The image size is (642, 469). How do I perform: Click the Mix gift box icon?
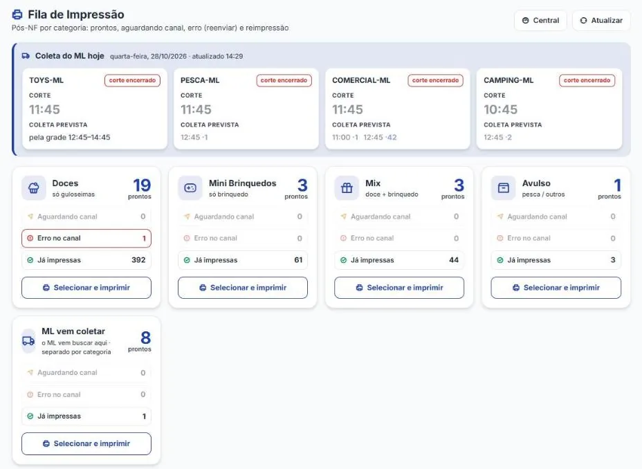coord(347,188)
